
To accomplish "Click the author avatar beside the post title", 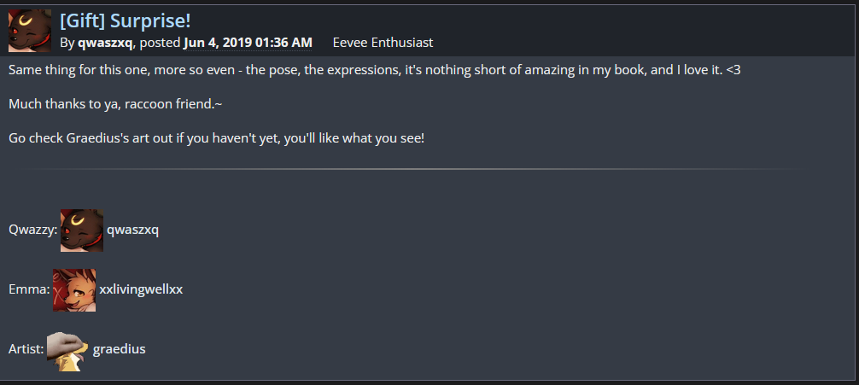I will click(x=30, y=31).
